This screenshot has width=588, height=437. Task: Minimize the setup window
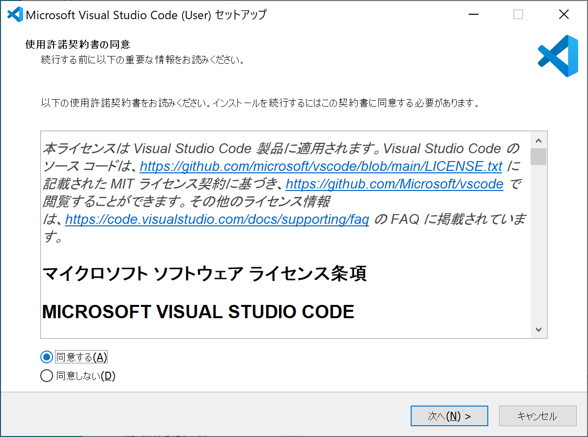pos(474,14)
